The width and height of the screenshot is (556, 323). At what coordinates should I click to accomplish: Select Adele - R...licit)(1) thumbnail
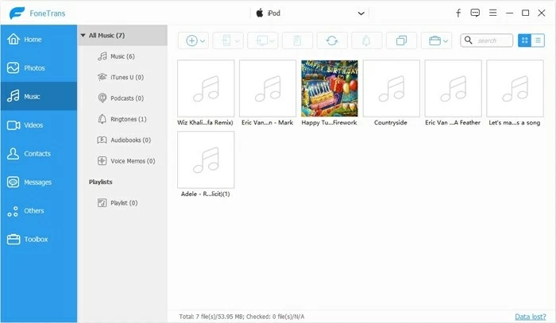click(206, 160)
